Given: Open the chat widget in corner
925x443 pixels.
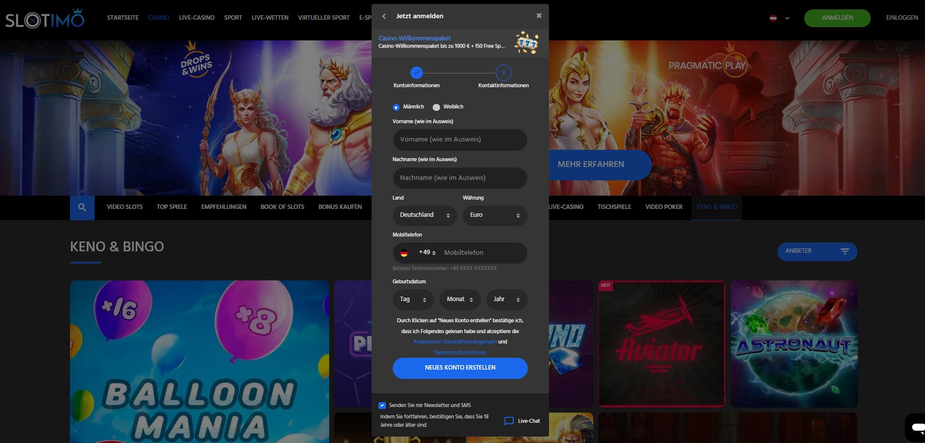Looking at the screenshot, I should pos(917,427).
